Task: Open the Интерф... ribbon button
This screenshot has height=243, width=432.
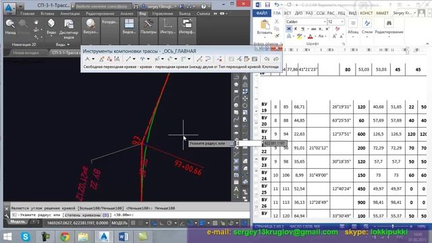Action: click(x=187, y=27)
